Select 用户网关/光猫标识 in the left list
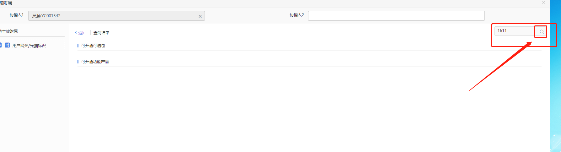This screenshot has width=561, height=152. [x=29, y=46]
